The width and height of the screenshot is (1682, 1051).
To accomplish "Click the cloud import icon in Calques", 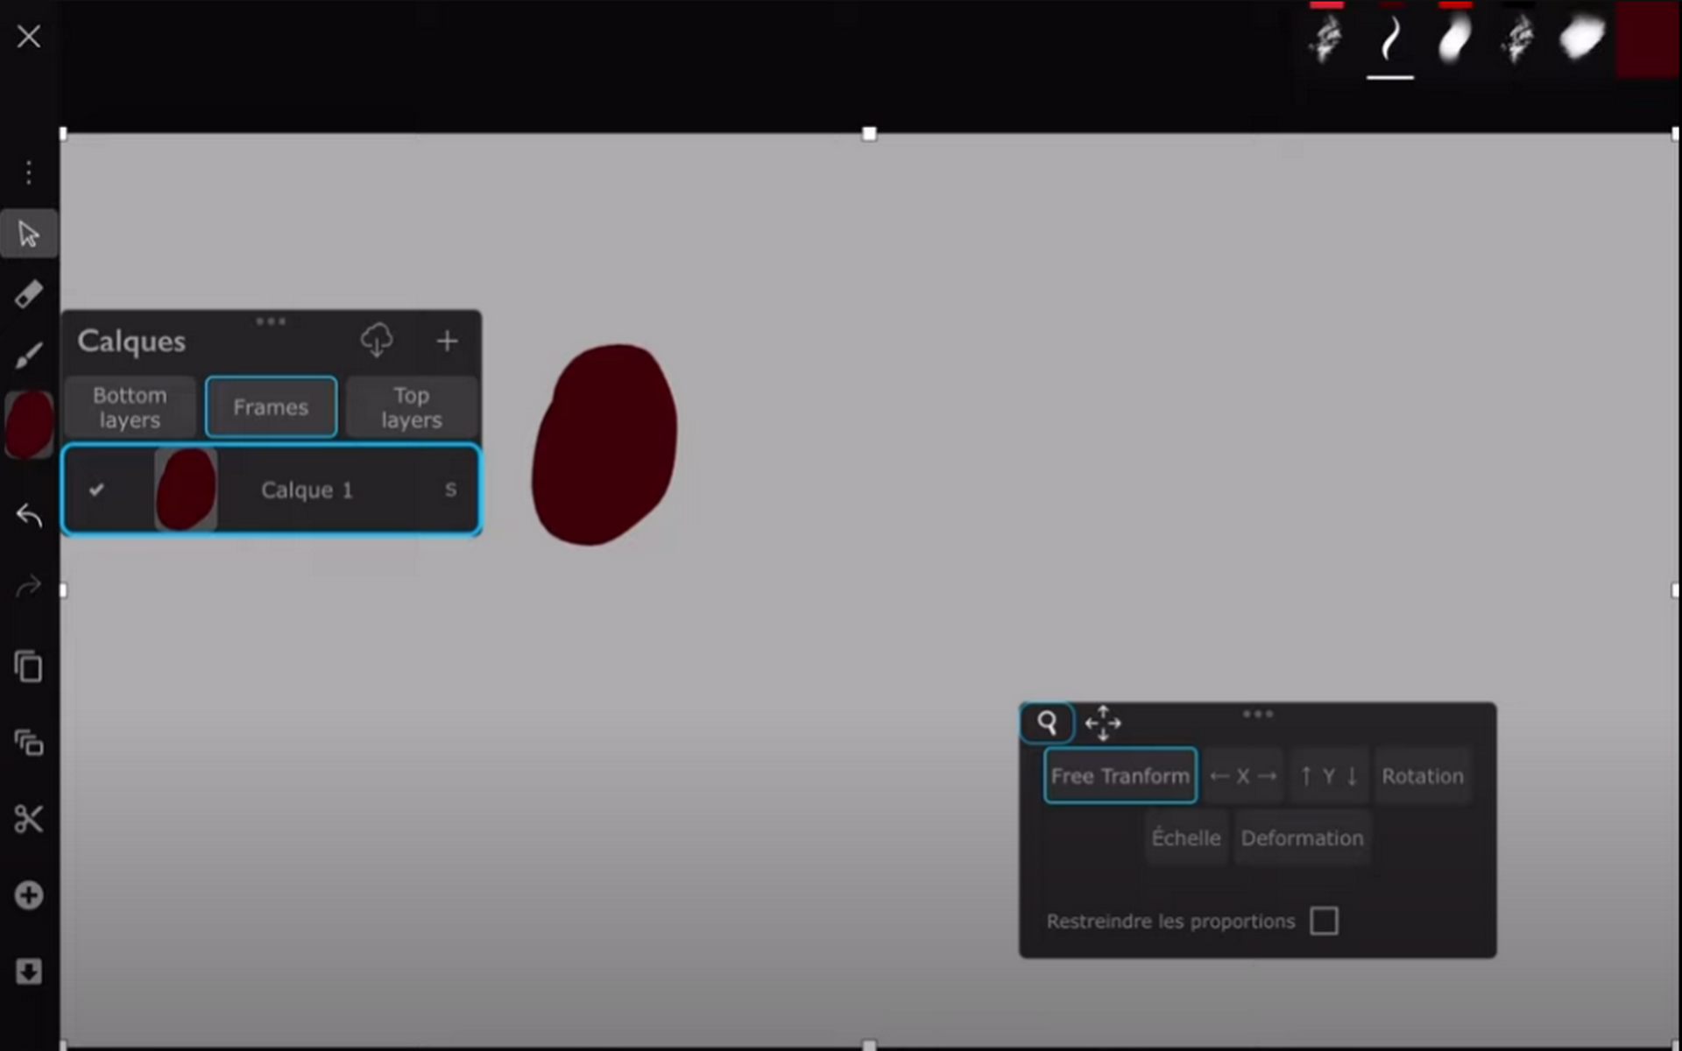I will [x=377, y=340].
